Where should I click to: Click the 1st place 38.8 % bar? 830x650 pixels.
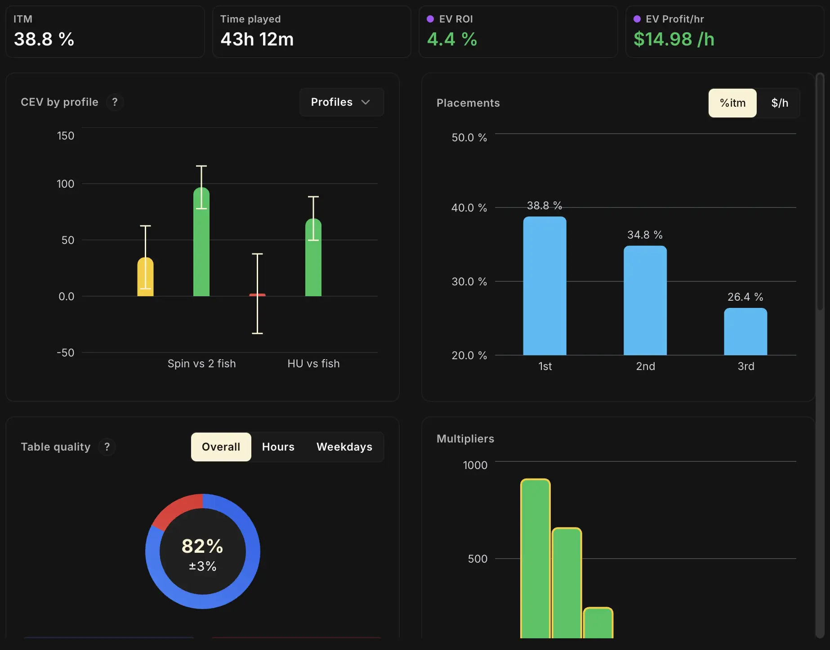point(544,286)
